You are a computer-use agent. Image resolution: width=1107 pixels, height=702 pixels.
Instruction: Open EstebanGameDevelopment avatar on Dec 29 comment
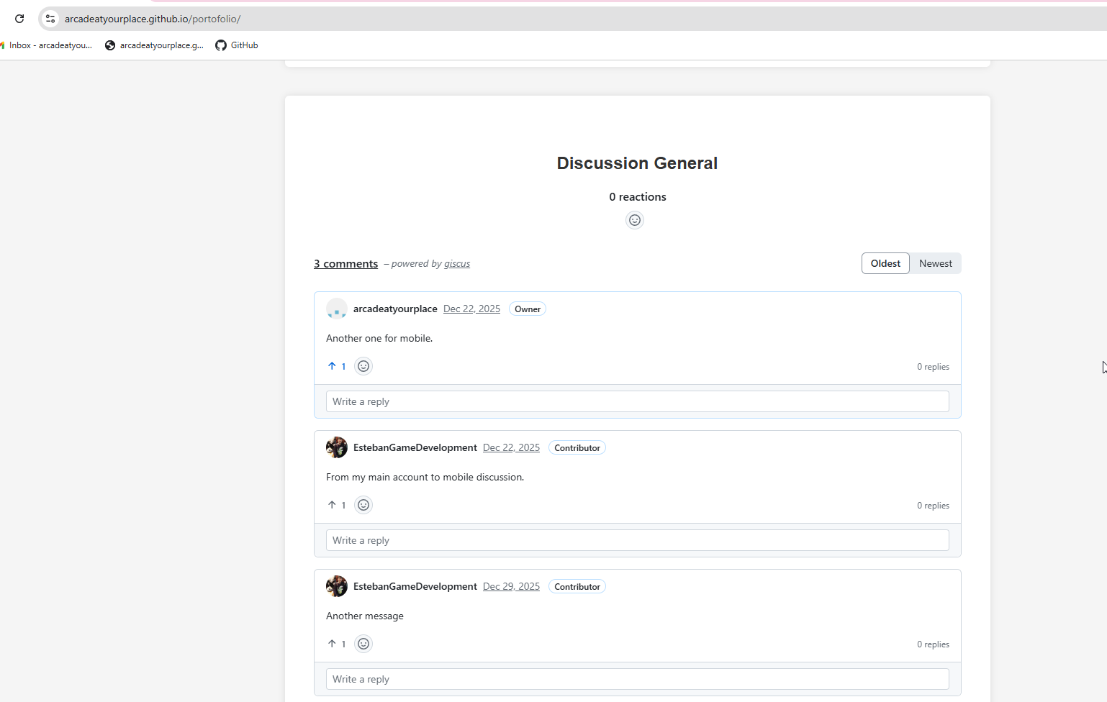[x=337, y=586]
